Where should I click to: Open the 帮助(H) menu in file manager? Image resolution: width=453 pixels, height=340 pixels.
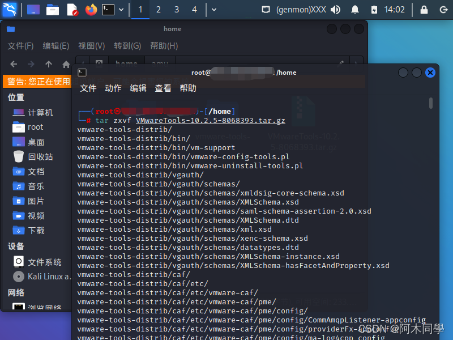pos(164,46)
